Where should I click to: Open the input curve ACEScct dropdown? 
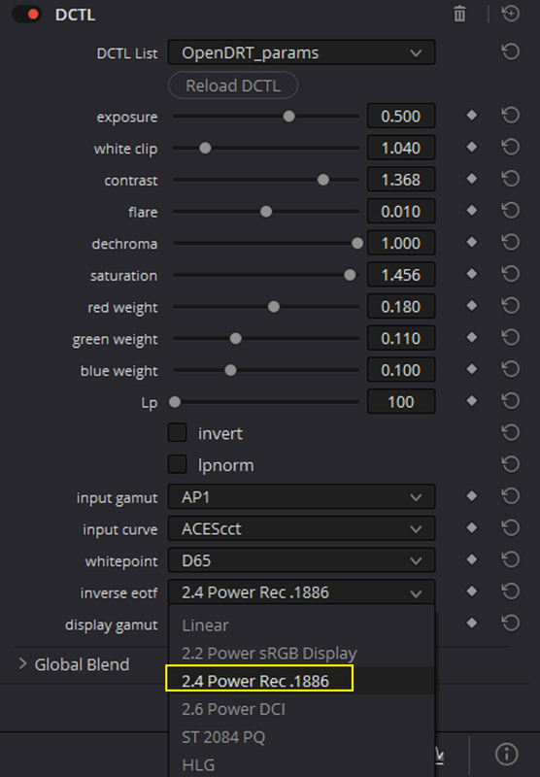pos(301,528)
